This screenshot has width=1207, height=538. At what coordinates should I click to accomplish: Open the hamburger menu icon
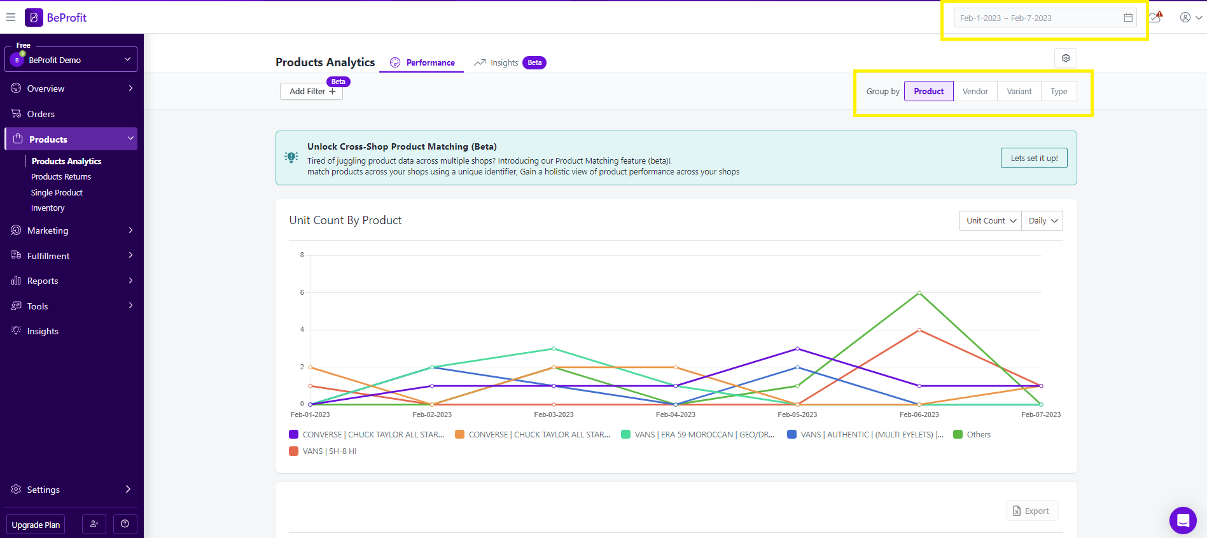(x=11, y=17)
